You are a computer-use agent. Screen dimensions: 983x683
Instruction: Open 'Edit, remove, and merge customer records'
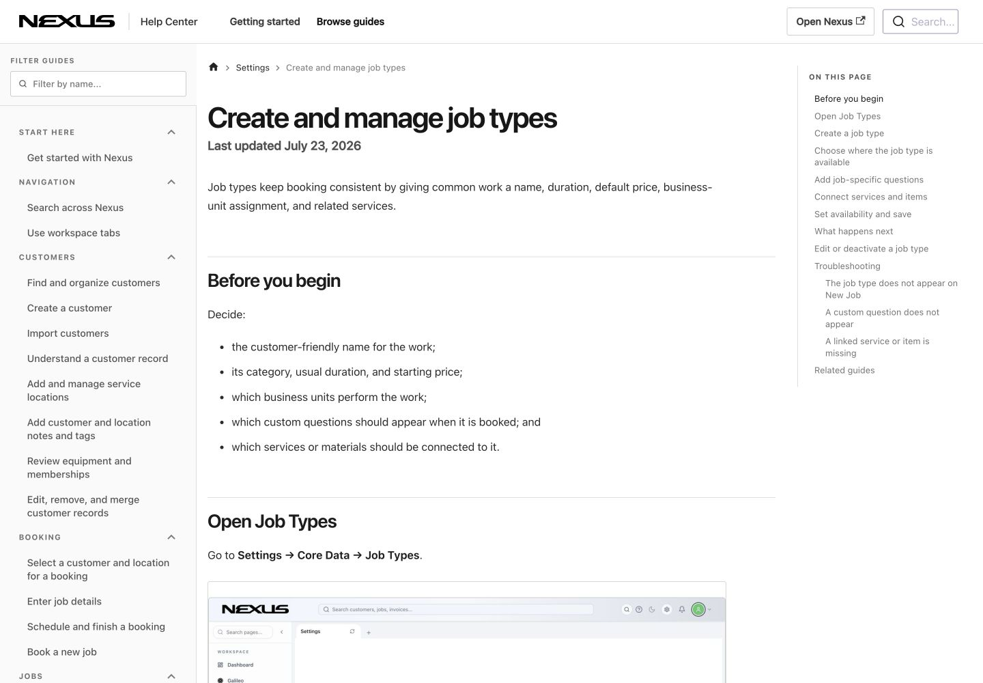(x=83, y=507)
